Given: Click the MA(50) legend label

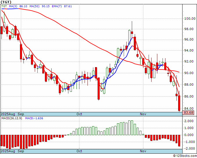Looking at the screenshot, I should [x=34, y=6].
